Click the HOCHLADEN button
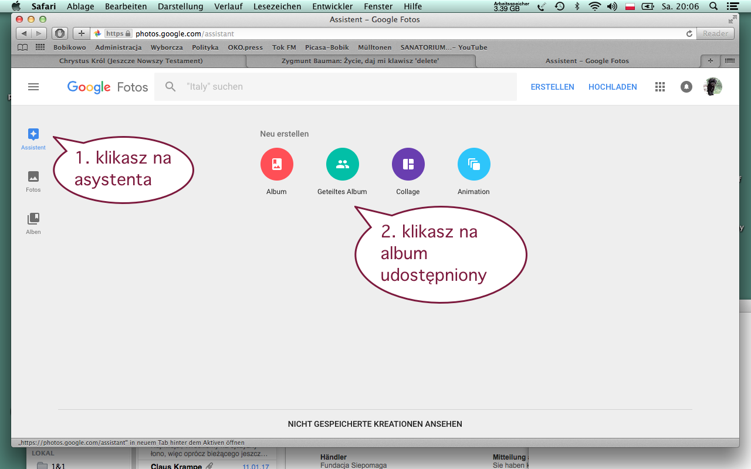Viewport: 751px width, 469px height. click(x=613, y=87)
